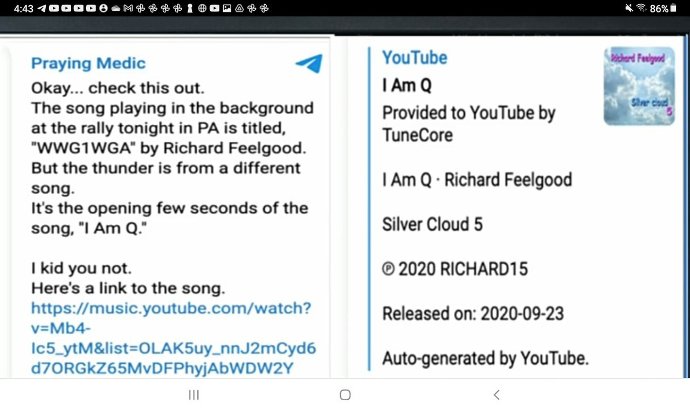Image resolution: width=690 pixels, height=411 pixels.
Task: Select the "℗ 2020 RICHARD15" copyright line
Action: coord(455,269)
